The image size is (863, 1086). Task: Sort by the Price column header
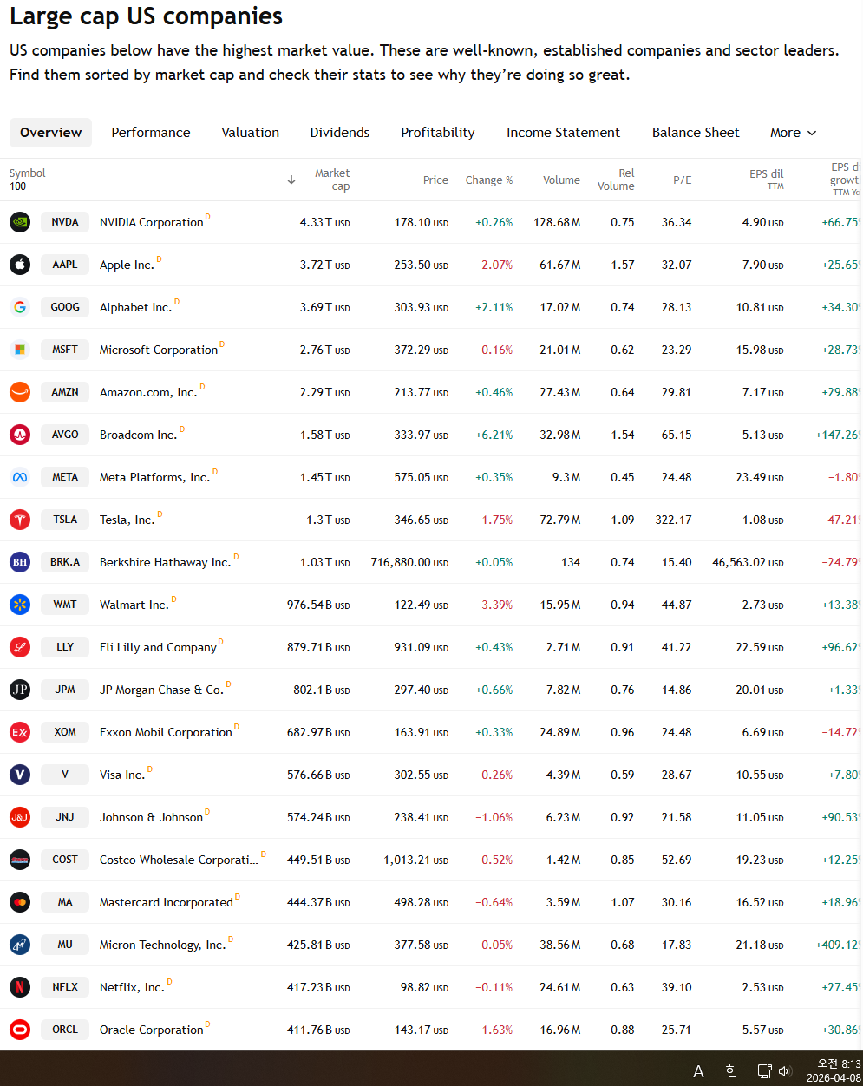pyautogui.click(x=435, y=180)
